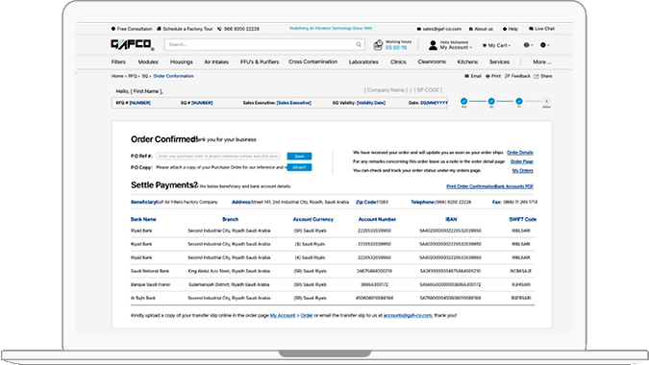The height and width of the screenshot is (365, 649).
Task: Open the Modules menu
Action: pos(148,62)
